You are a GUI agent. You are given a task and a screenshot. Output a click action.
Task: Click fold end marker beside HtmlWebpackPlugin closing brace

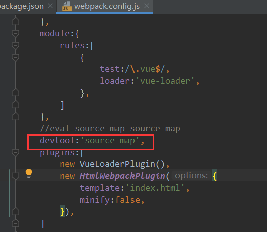coord(16,211)
